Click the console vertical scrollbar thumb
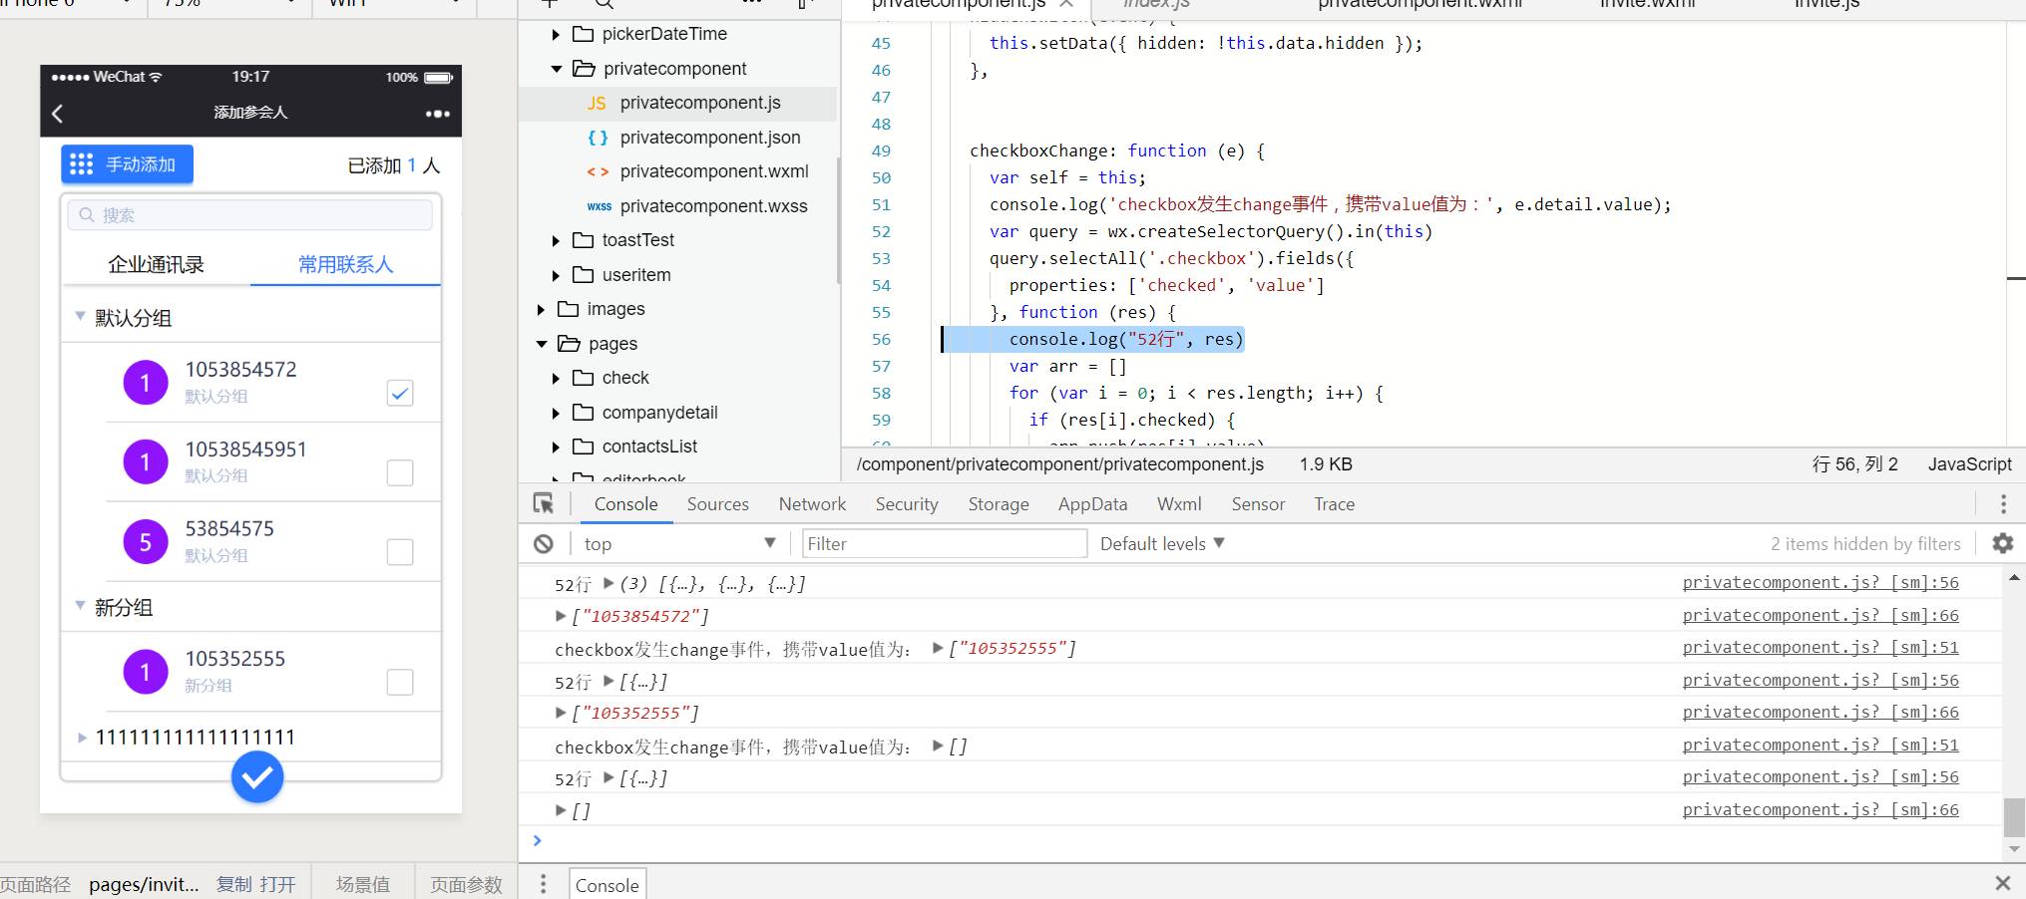Screen dimensions: 2026x899 2014,817
